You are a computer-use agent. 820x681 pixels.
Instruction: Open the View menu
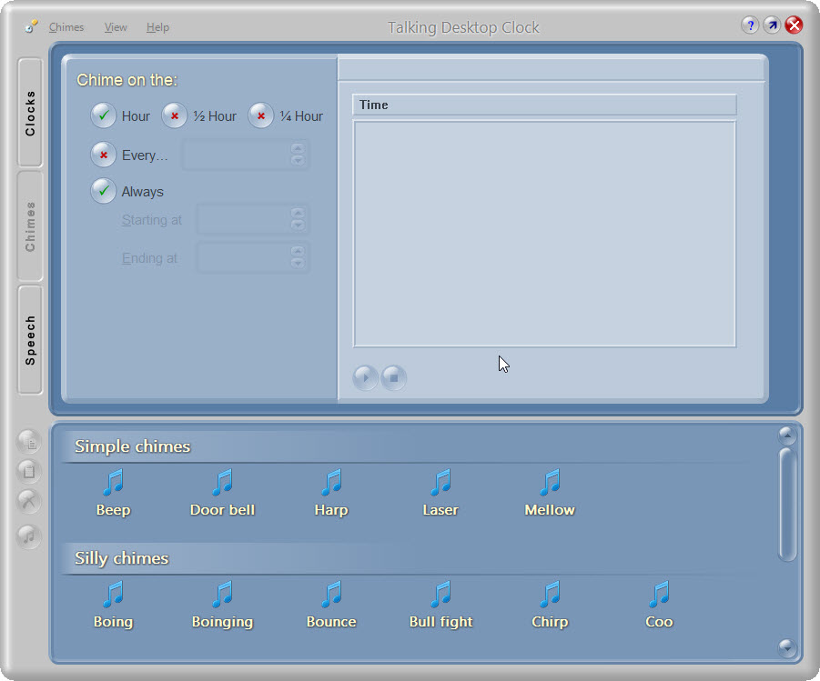tap(116, 27)
